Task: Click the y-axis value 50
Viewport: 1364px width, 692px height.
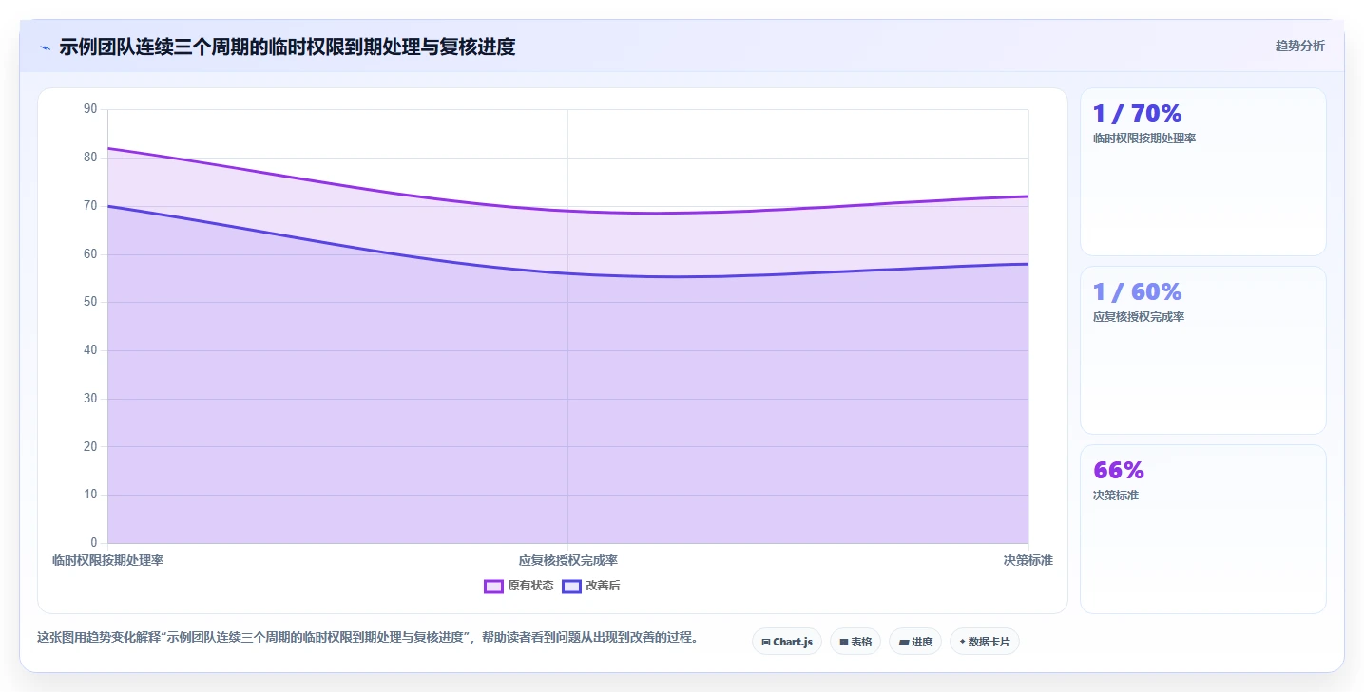Action: [90, 302]
